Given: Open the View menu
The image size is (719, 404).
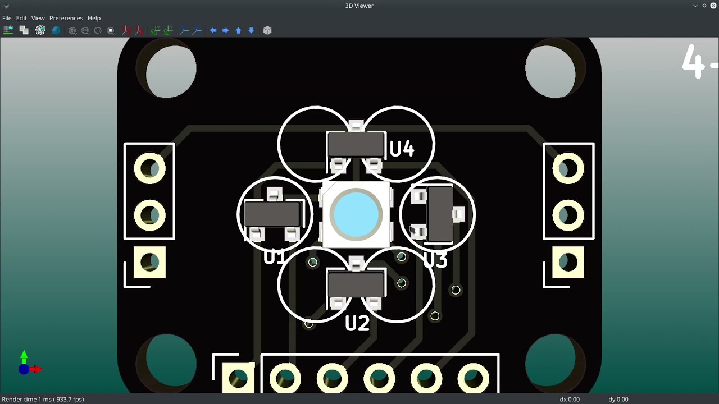Looking at the screenshot, I should 38,18.
